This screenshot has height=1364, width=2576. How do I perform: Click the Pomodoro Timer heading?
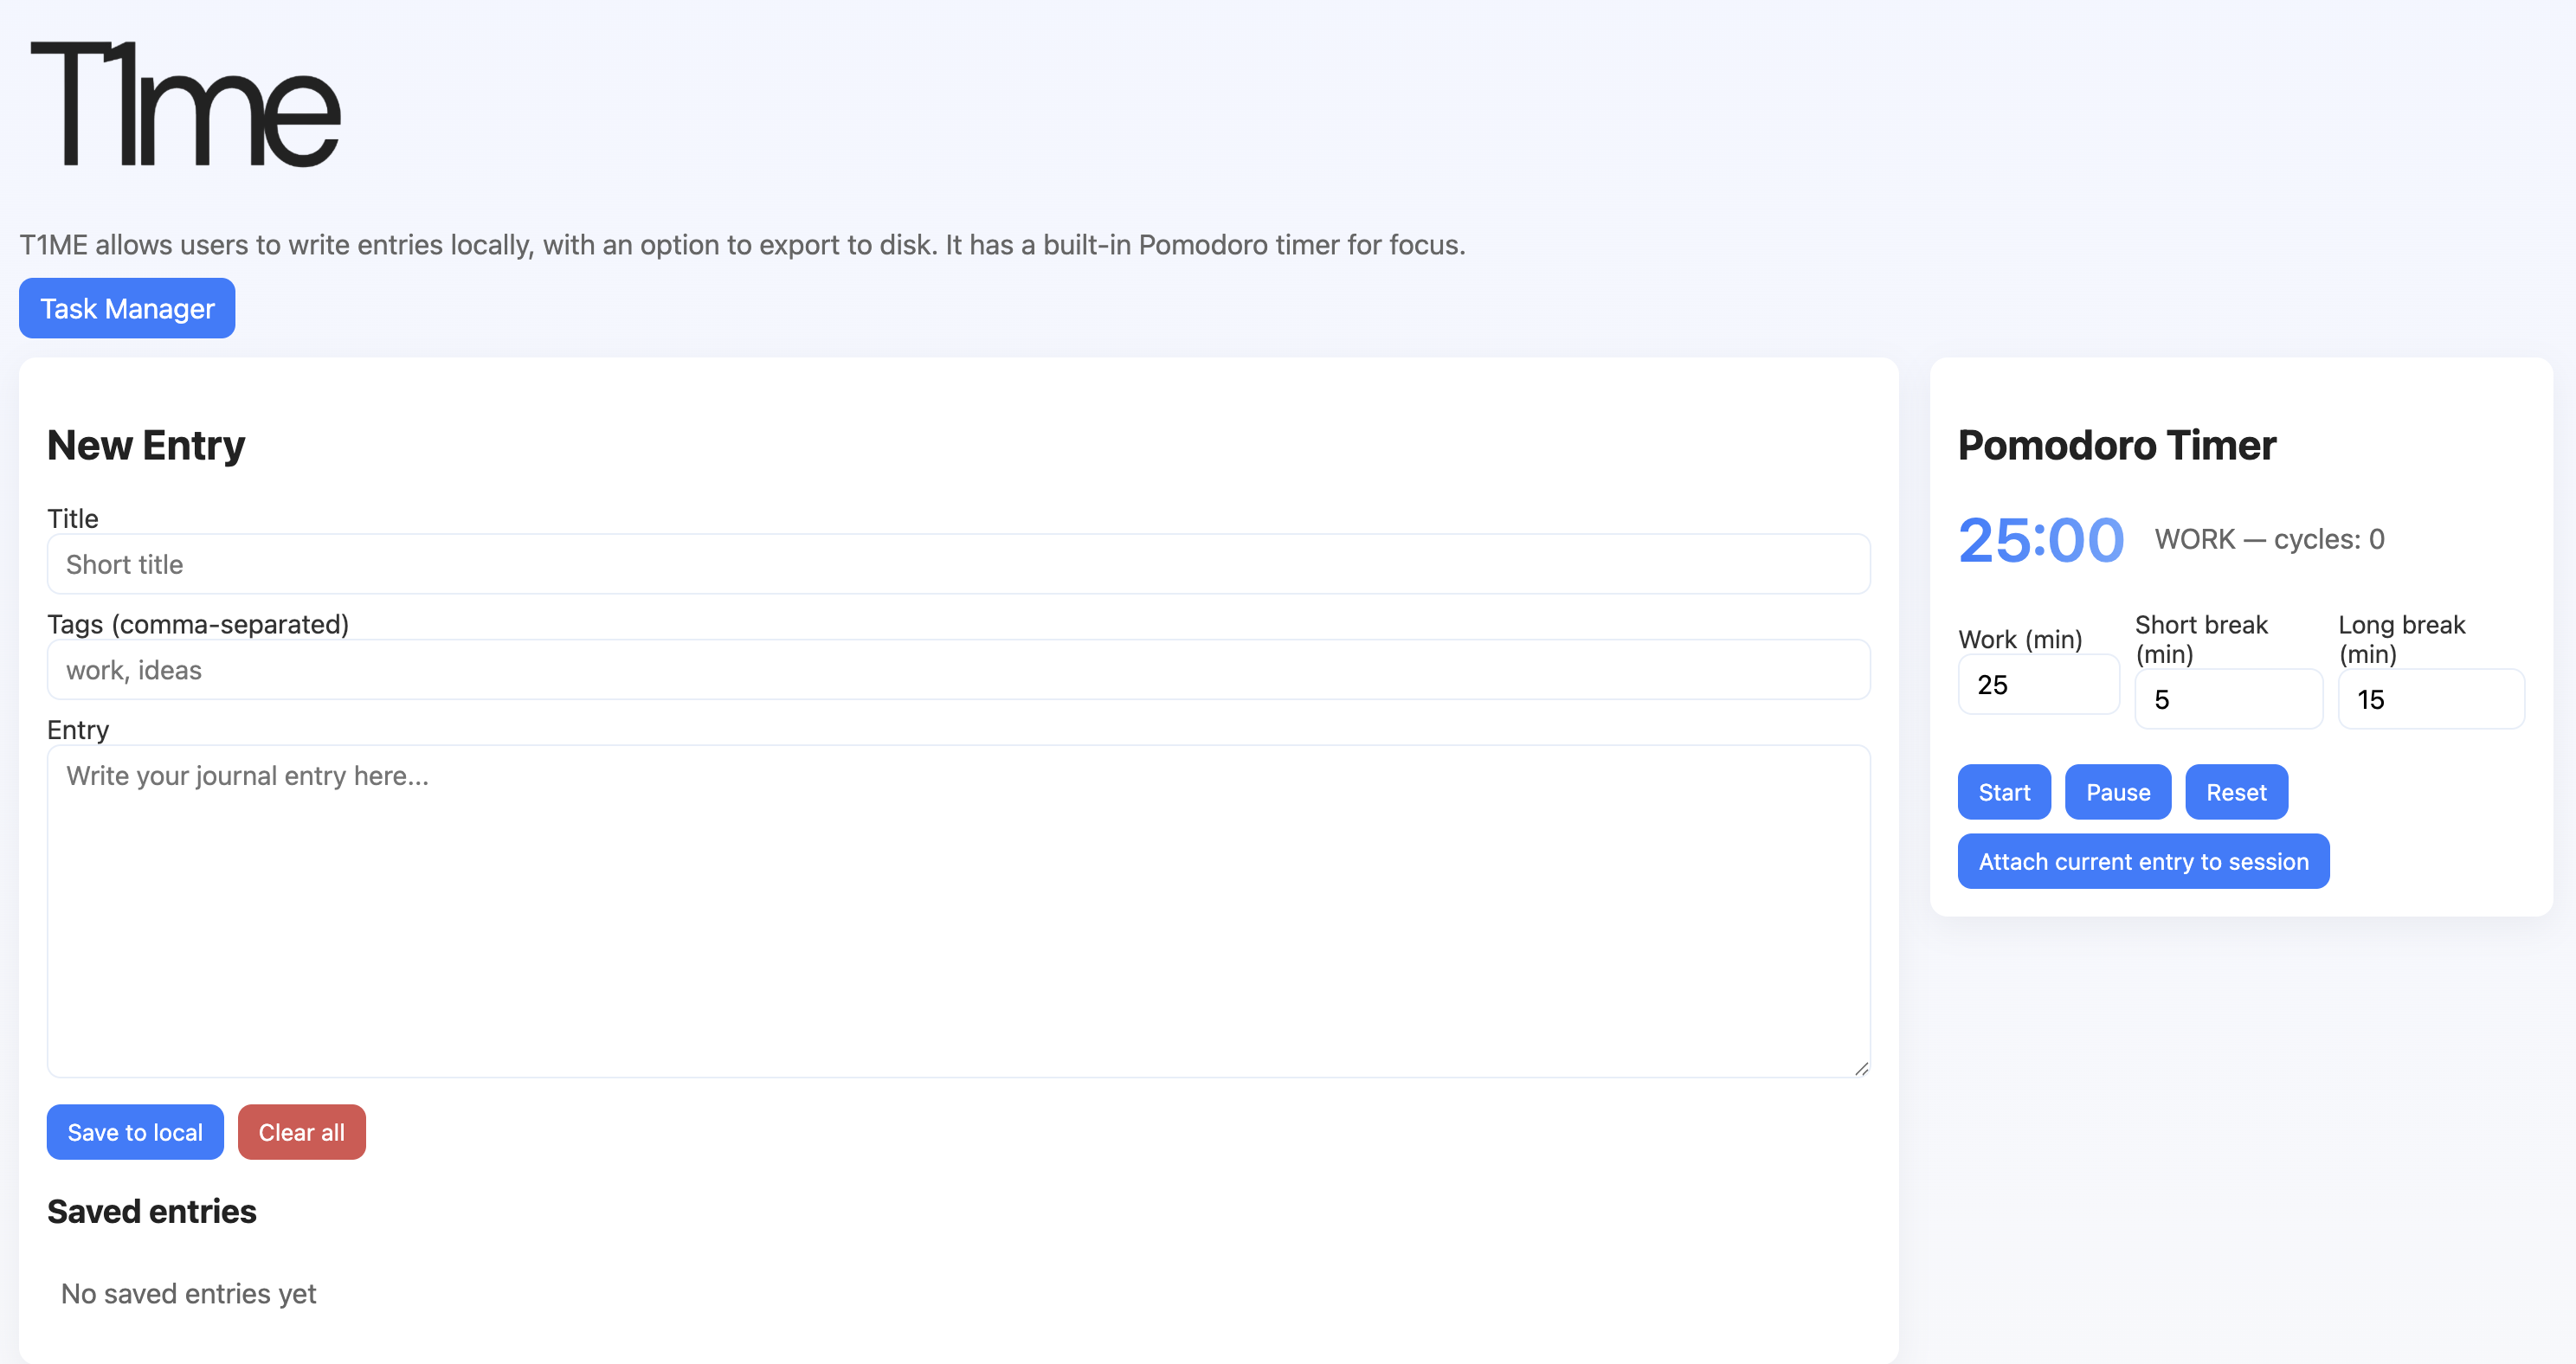pyautogui.click(x=2116, y=445)
